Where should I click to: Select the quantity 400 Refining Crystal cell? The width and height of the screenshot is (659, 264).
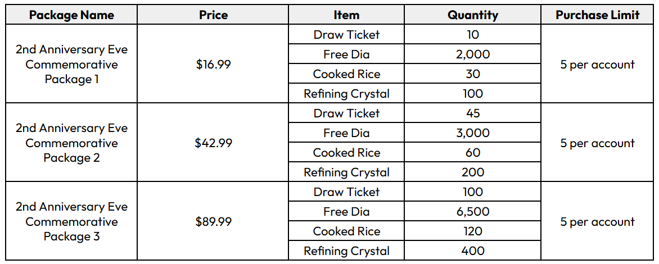pos(472,251)
